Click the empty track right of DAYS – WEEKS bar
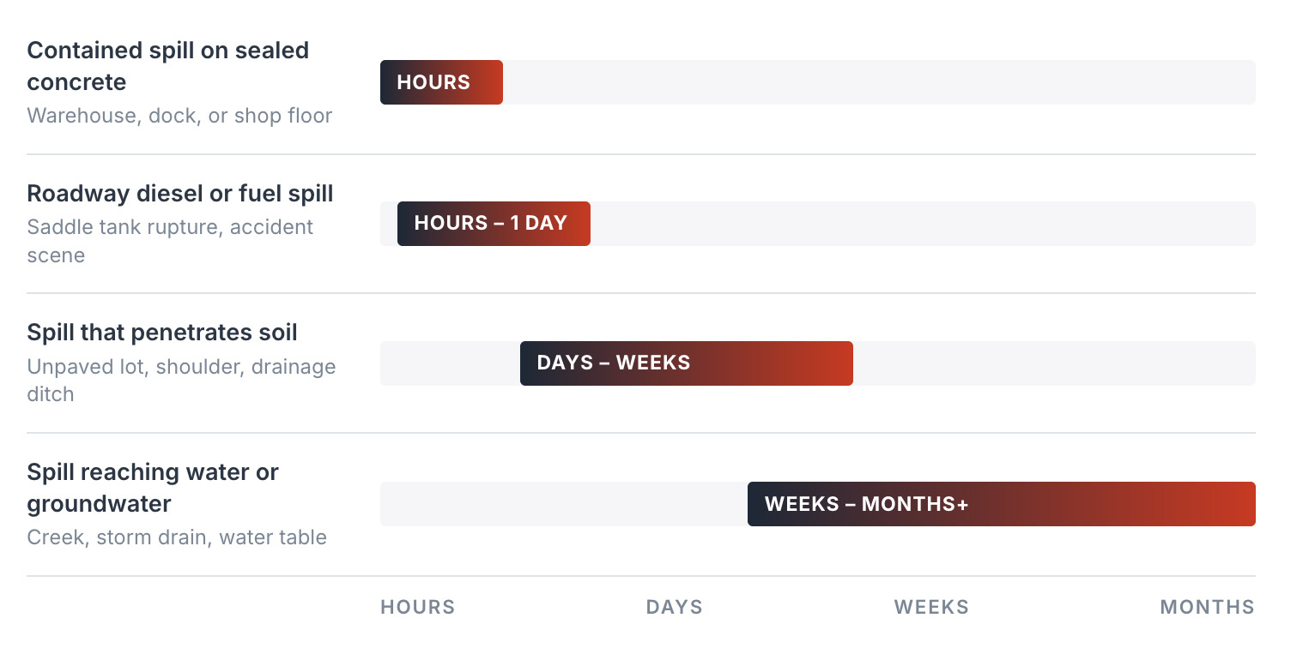This screenshot has width=1315, height=648. click(1054, 363)
